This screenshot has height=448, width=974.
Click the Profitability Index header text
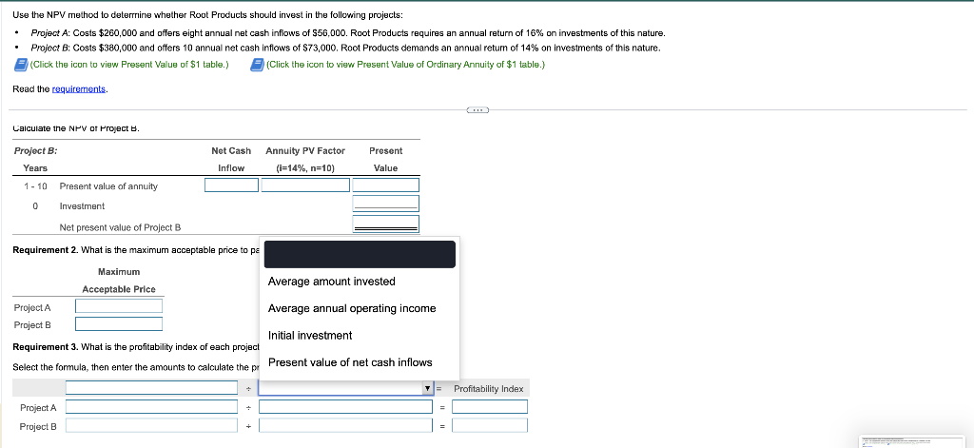pos(488,389)
